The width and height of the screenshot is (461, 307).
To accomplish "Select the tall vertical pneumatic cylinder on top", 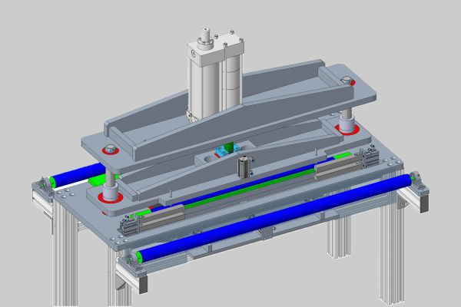I will tap(215, 77).
